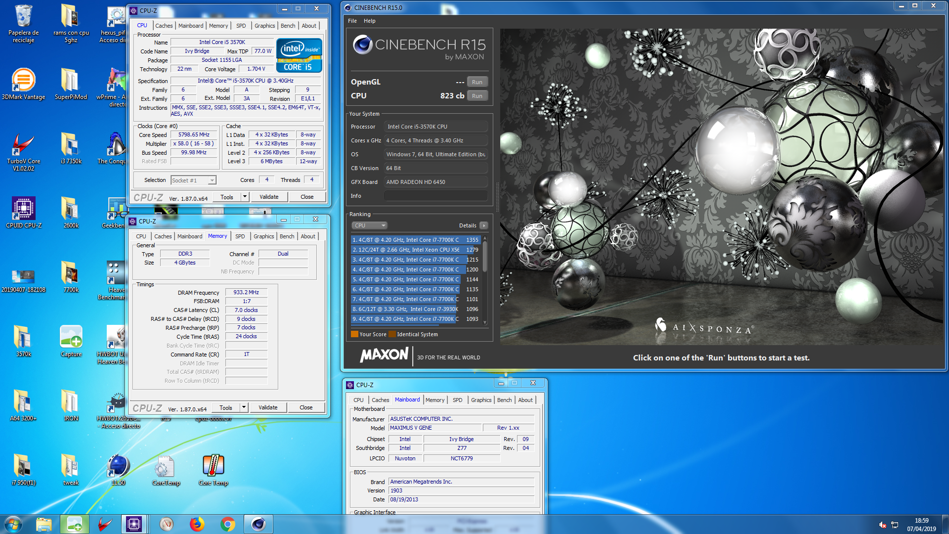Viewport: 949px width, 534px height.
Task: Select Graphics tab in Mainboard CPU-Z window
Action: point(481,400)
